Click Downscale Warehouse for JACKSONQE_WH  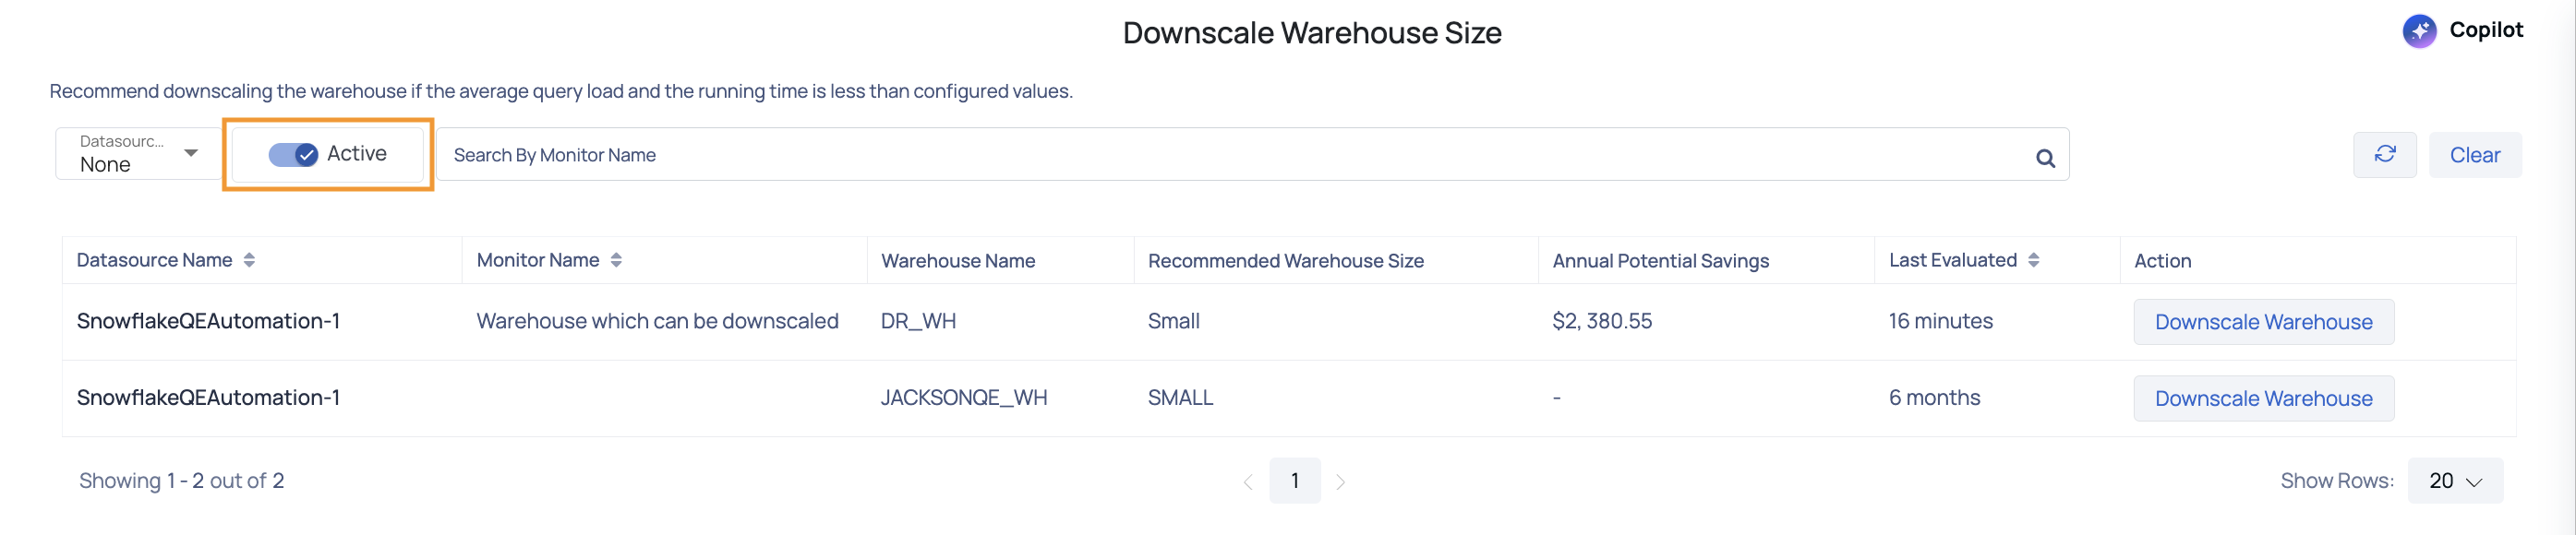tap(2263, 398)
